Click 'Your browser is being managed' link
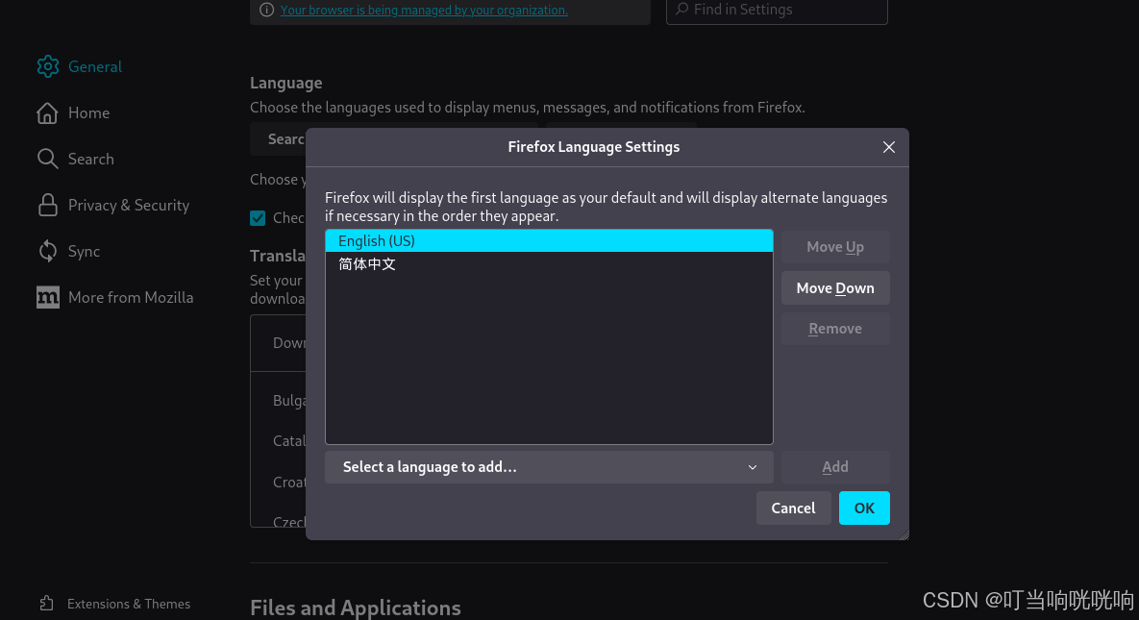The width and height of the screenshot is (1139, 620). pos(424,10)
